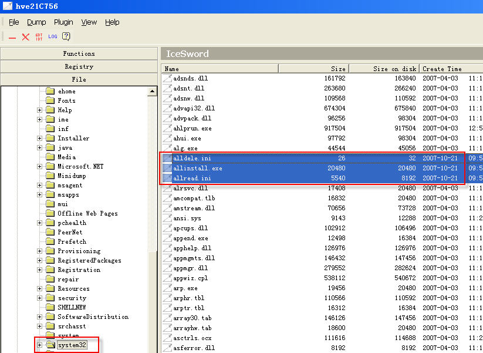Open the Functions panel section
The width and height of the screenshot is (483, 353).
pos(79,53)
